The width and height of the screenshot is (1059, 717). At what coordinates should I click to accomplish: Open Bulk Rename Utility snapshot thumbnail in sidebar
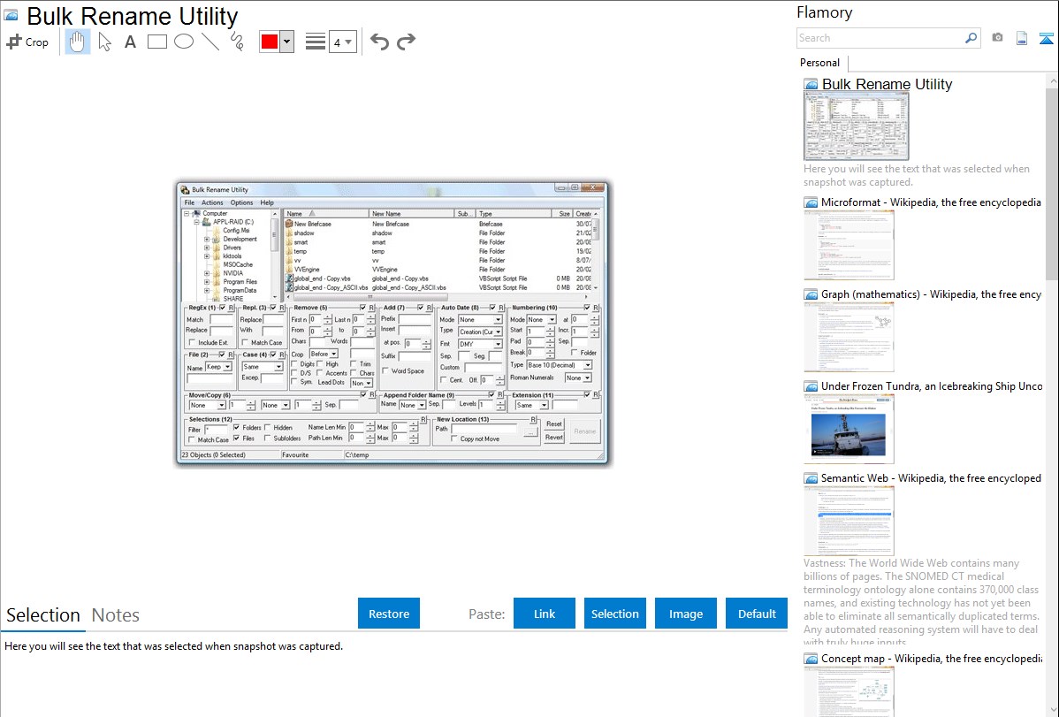tap(856, 127)
